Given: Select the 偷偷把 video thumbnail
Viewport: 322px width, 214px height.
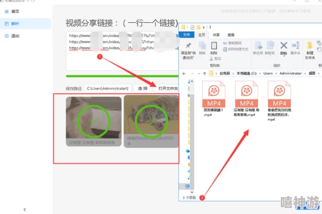Looking at the screenshot, I should 151,121.
